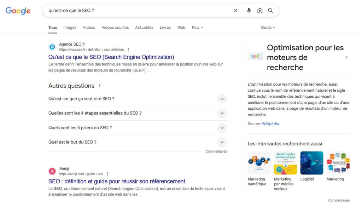Switch to the Livres tab
Viewport: 362px width, 205px height.
[165, 28]
